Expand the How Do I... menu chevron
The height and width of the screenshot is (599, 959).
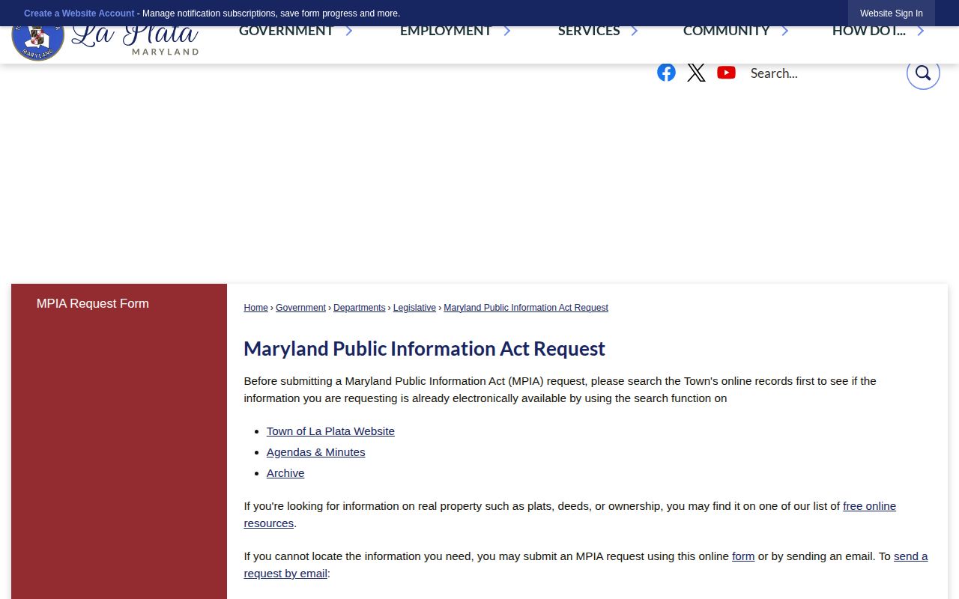[x=921, y=31]
